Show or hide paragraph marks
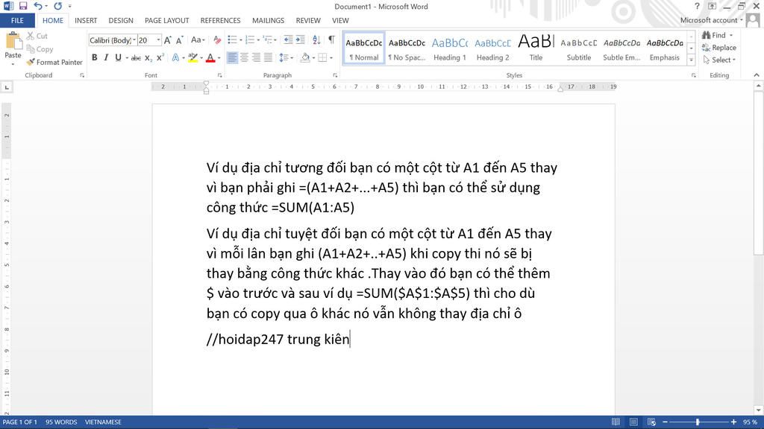 pos(331,40)
